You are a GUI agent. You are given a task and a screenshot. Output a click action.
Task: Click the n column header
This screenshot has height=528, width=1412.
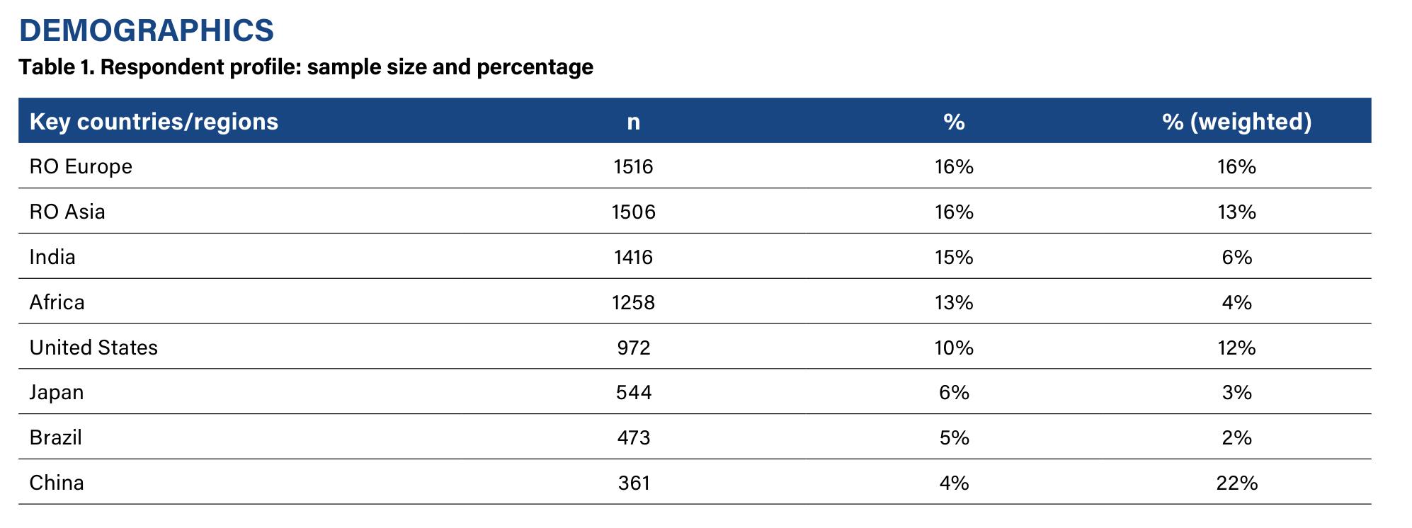634,122
